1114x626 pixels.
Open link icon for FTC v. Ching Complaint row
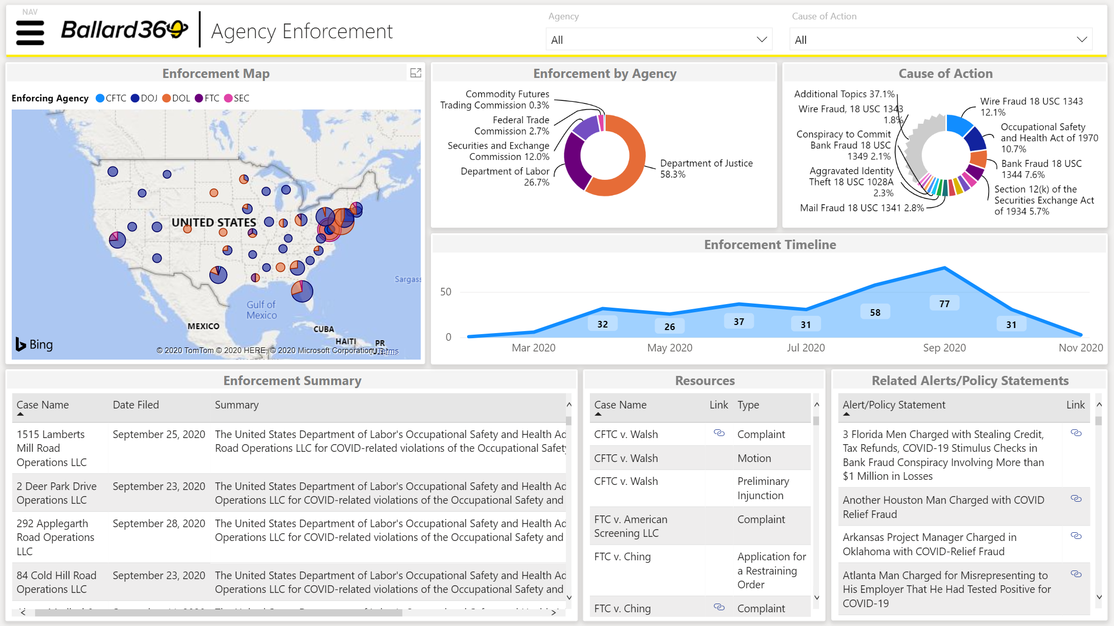click(719, 607)
